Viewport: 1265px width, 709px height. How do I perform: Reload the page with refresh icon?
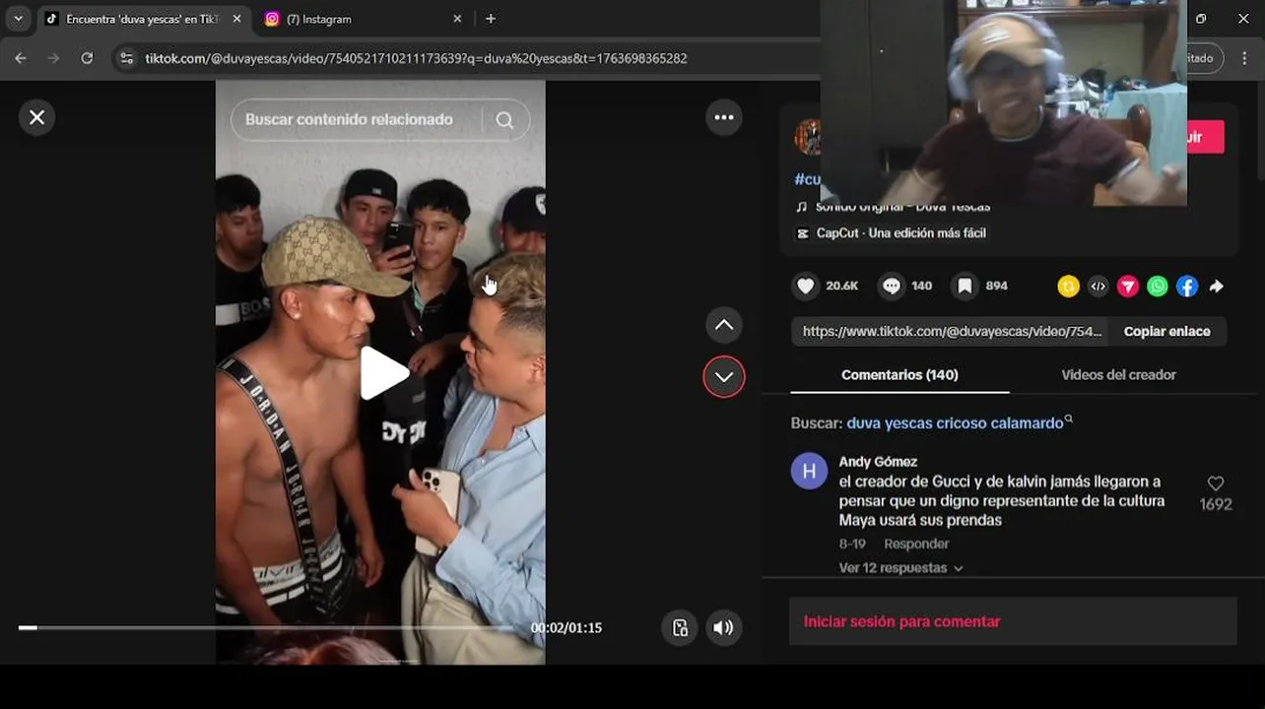click(87, 58)
